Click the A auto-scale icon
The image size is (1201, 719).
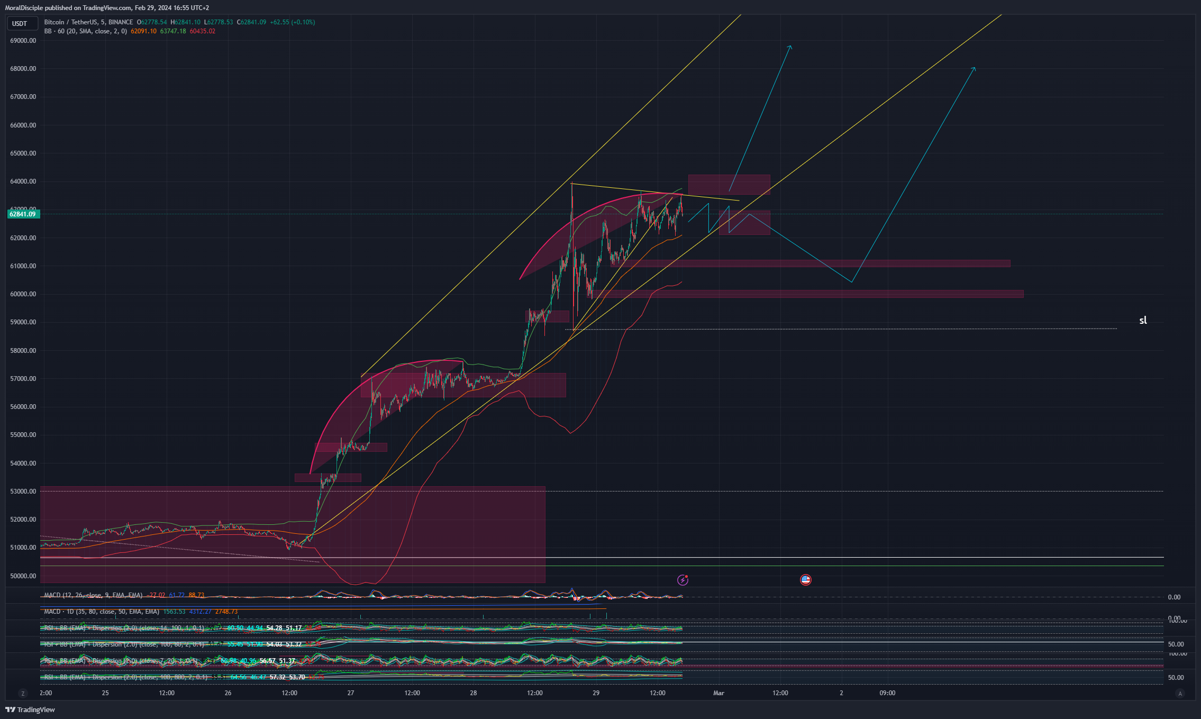(x=1180, y=693)
